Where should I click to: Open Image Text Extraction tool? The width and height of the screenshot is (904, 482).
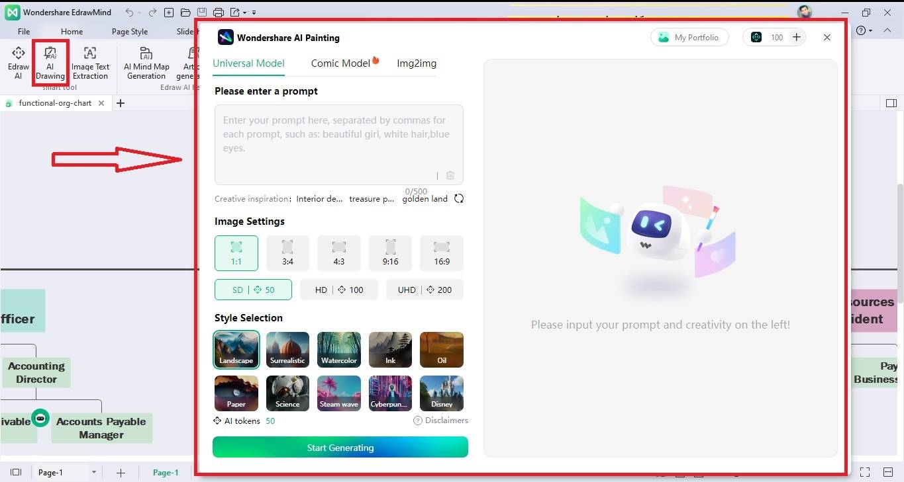point(90,63)
